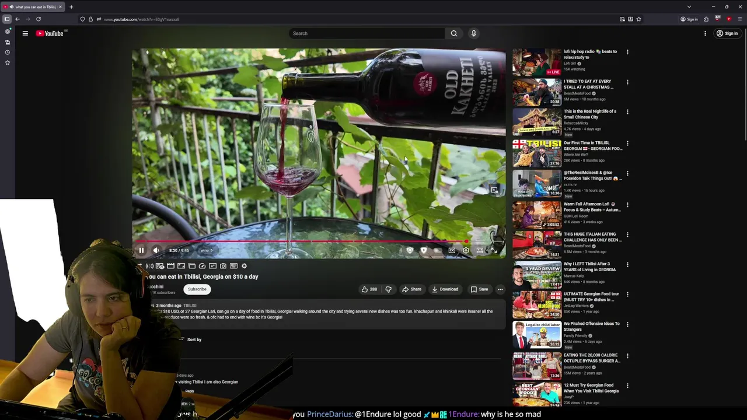Click the keyboard shortcuts icon below player
This screenshot has width=747, height=420.
(233, 266)
